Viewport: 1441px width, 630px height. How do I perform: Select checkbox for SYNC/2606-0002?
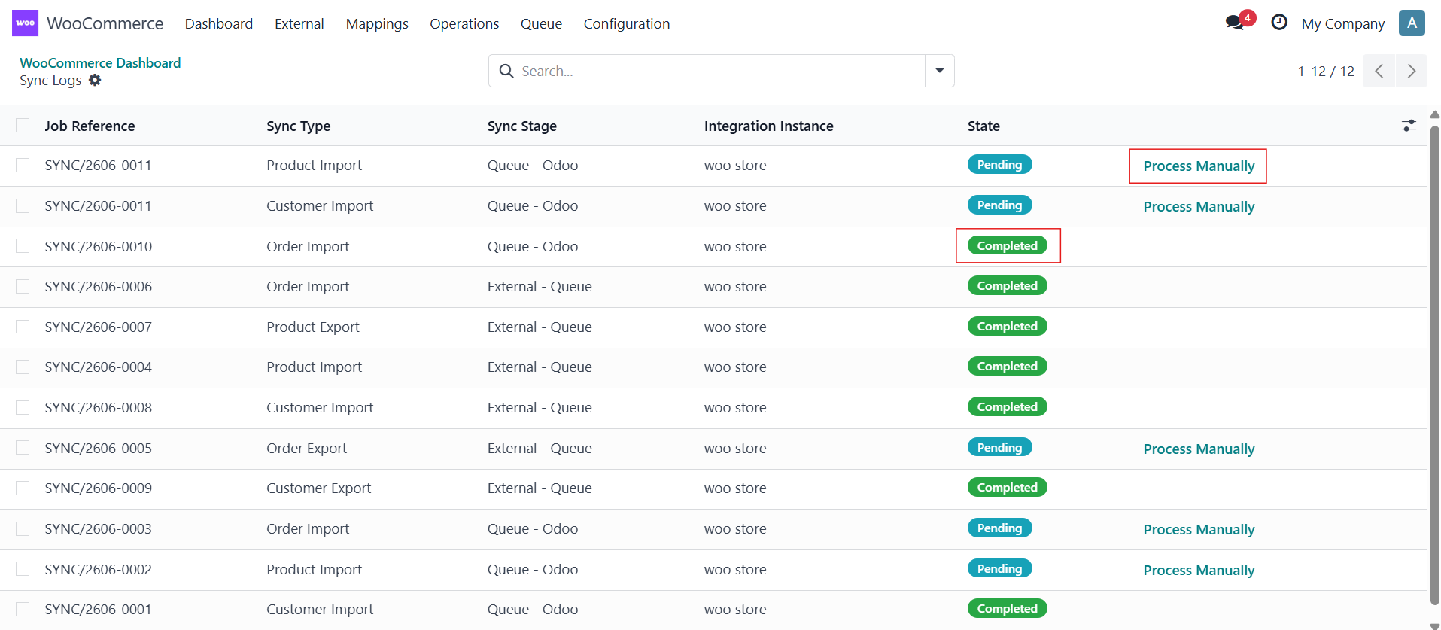(x=23, y=568)
